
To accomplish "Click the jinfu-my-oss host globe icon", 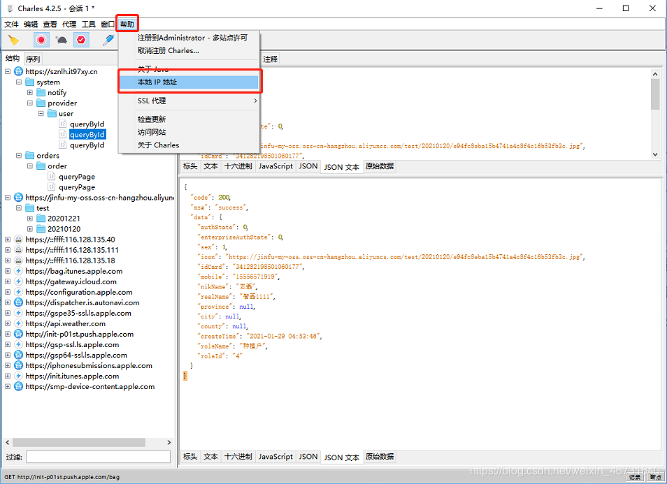I will click(x=18, y=198).
